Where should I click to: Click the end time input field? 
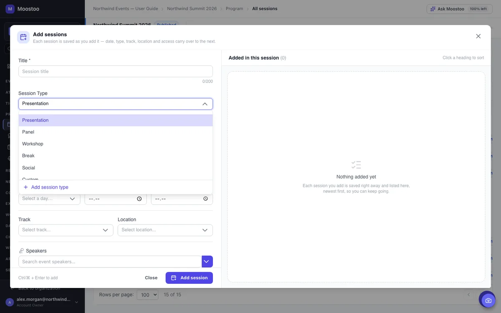pos(182,199)
